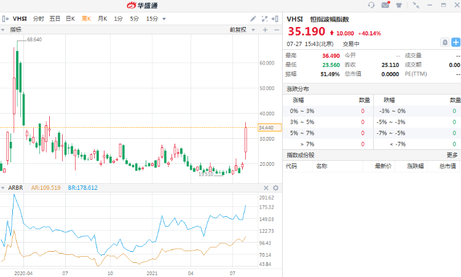Click the 昨收 25.110 value
Image resolution: width=461 pixels, height=277 pixels.
[390, 65]
